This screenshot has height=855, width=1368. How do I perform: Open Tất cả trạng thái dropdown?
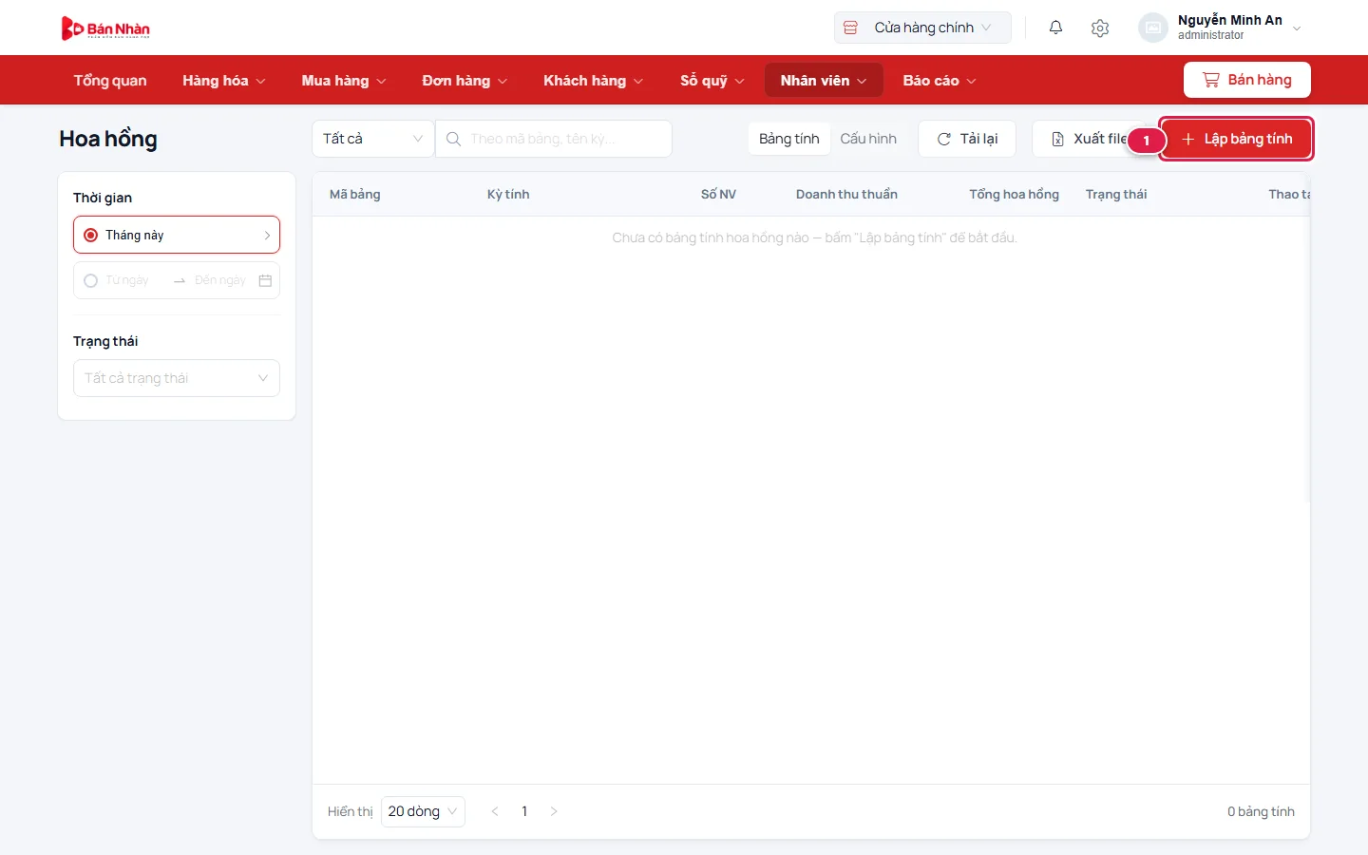coord(177,378)
